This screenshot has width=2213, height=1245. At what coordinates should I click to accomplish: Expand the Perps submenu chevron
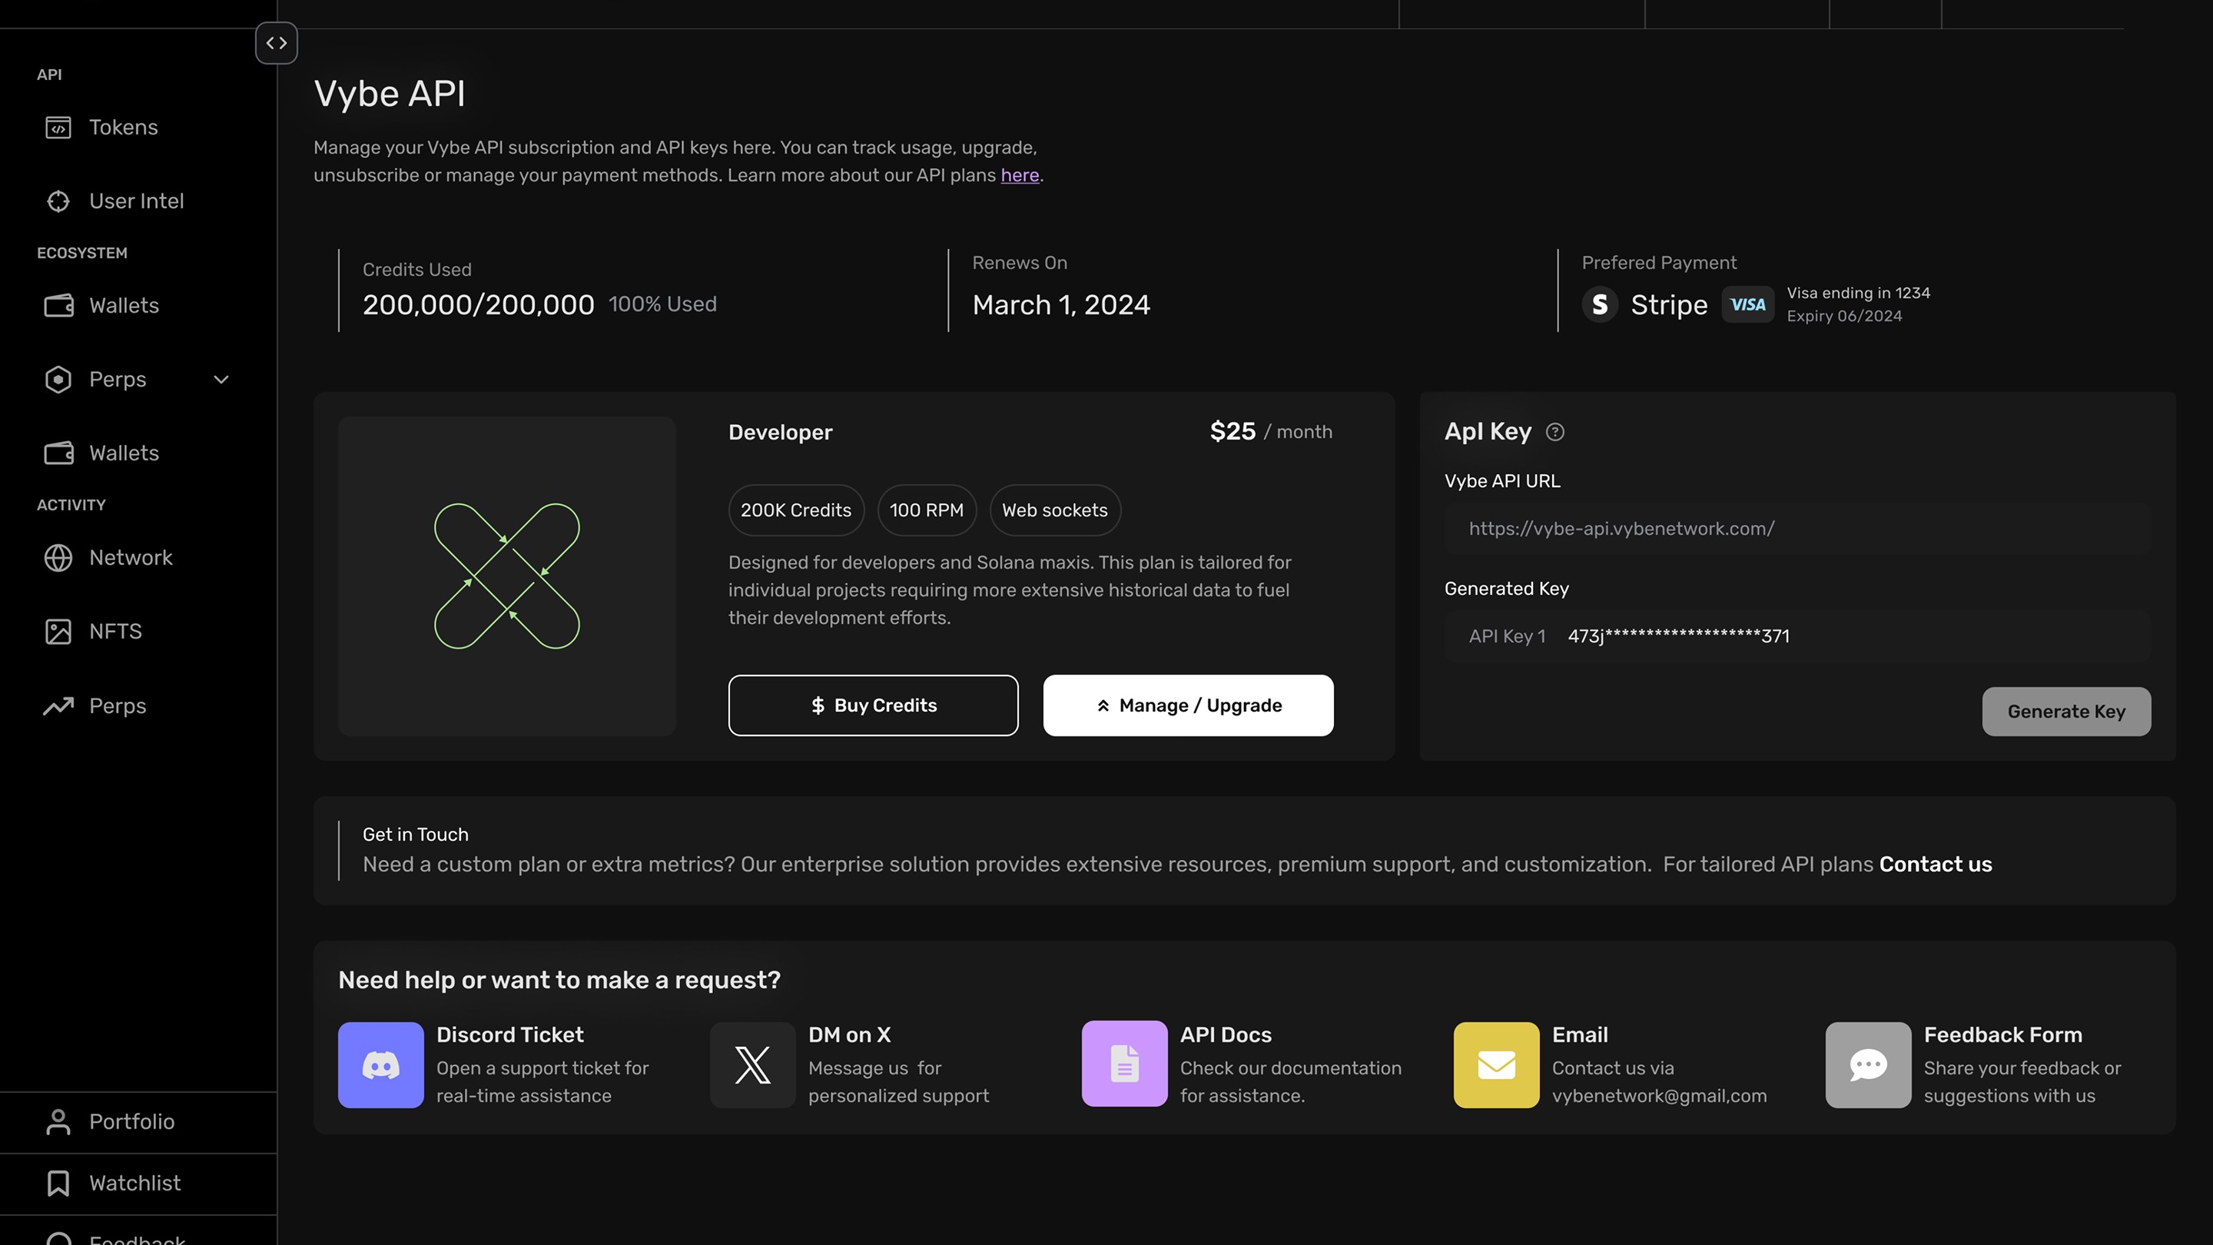pyautogui.click(x=221, y=380)
